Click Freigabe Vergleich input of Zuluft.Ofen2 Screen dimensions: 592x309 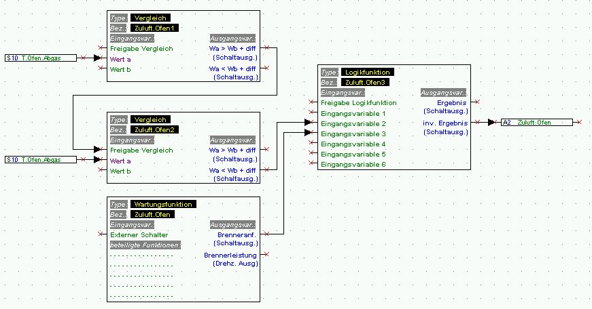(x=141, y=150)
